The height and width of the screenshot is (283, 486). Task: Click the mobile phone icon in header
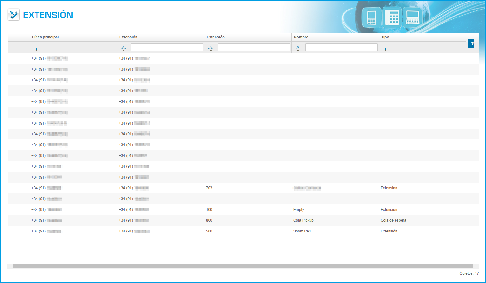(x=371, y=17)
